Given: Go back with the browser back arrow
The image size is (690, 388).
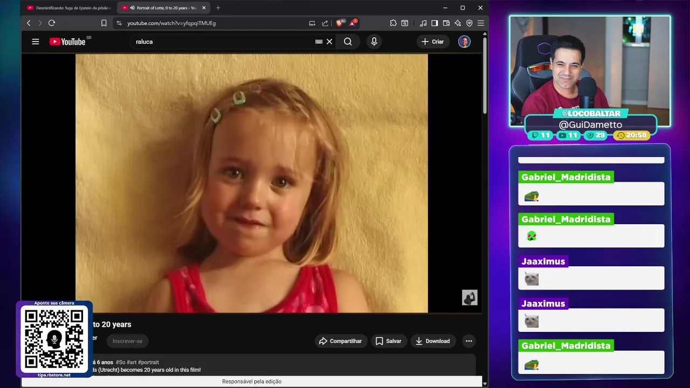Looking at the screenshot, I should click(x=29, y=23).
